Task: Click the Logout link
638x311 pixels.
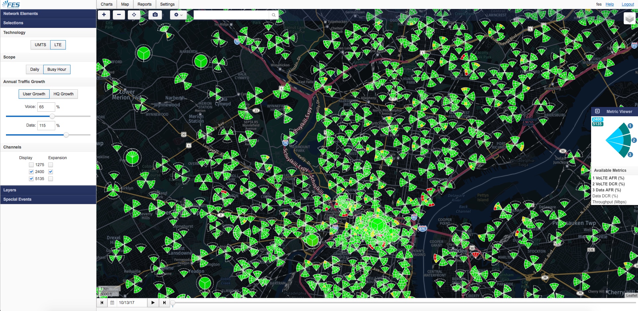Action: coord(628,4)
